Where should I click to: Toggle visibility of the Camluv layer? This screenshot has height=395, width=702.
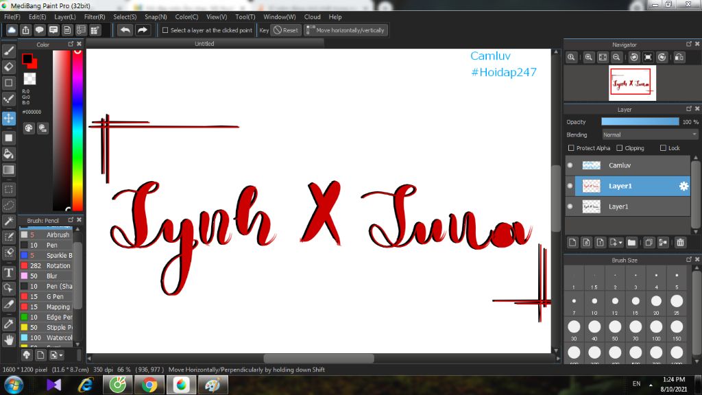pyautogui.click(x=570, y=165)
